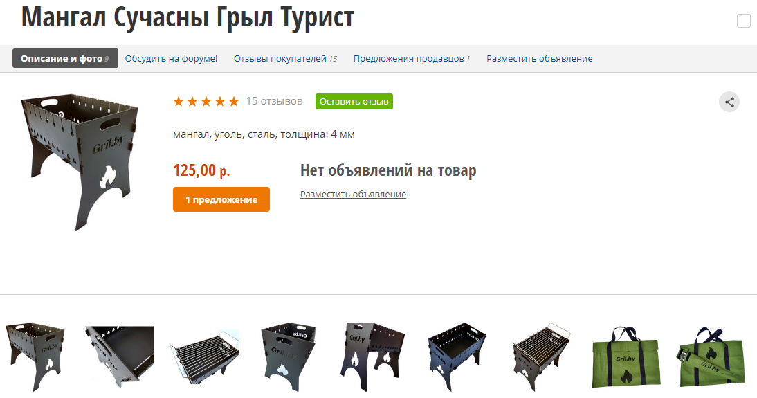Switch to the Отзывы покупателей tab

point(285,58)
